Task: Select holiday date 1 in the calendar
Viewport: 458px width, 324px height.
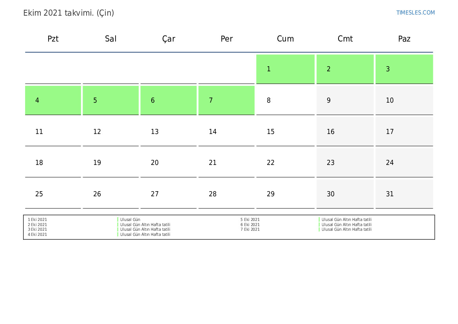Action: point(285,69)
